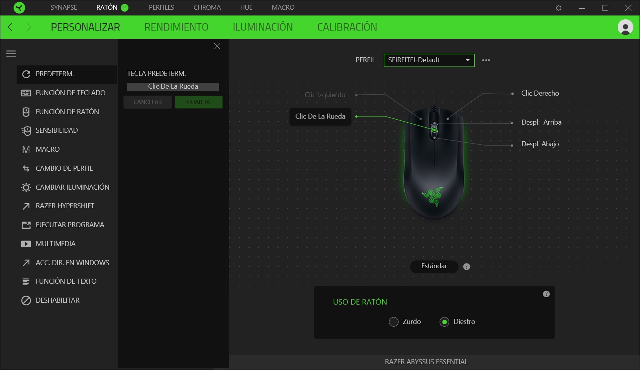Viewport: 640px width, 370px height.
Task: Open the Ratón tab
Action: pyautogui.click(x=107, y=8)
